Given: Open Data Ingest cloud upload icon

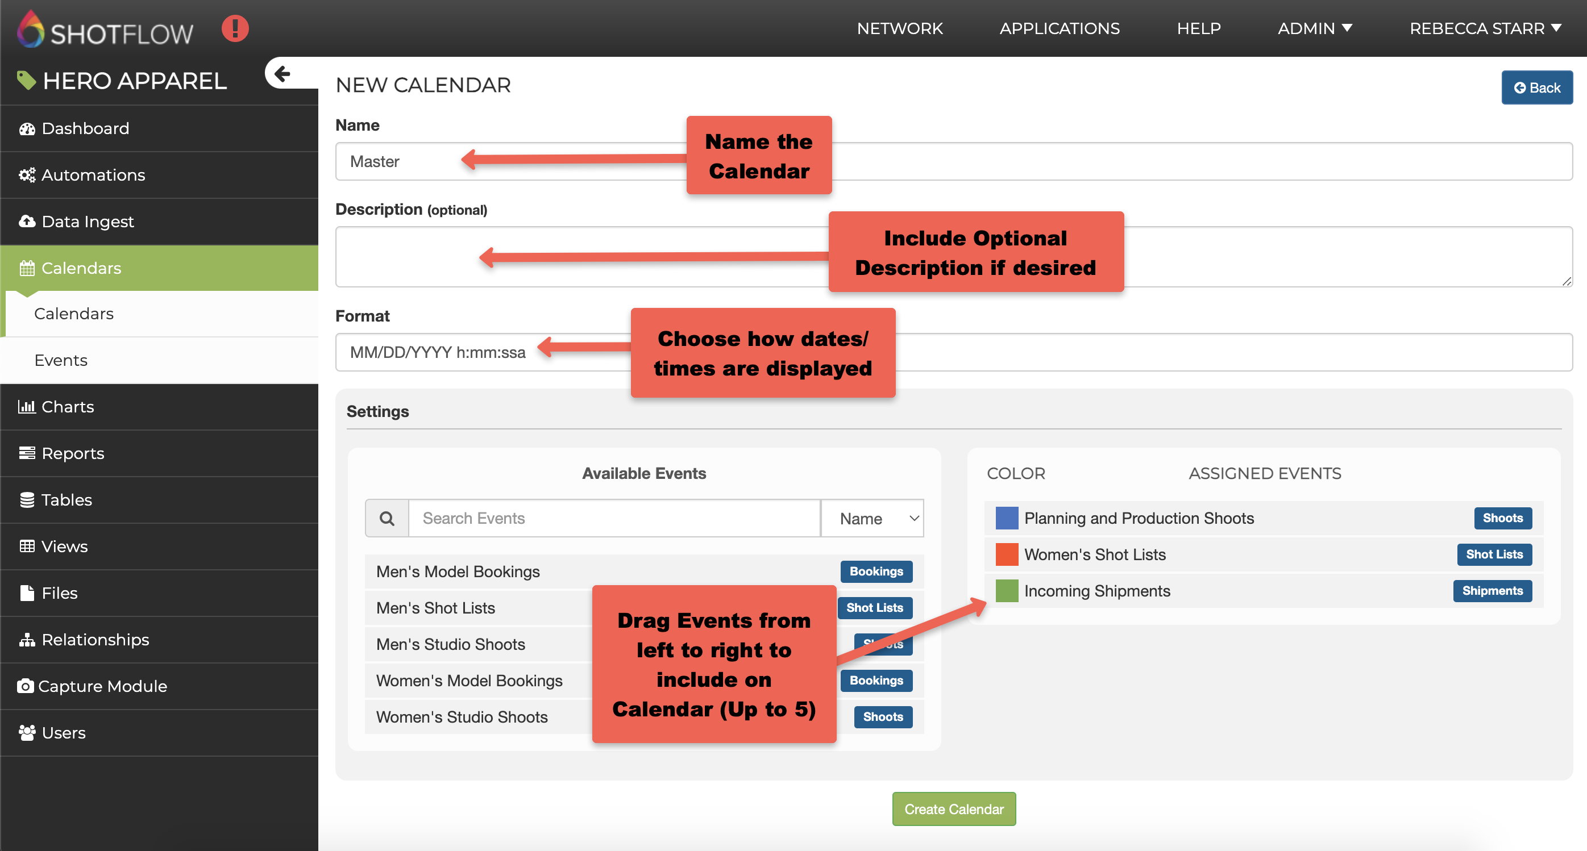Looking at the screenshot, I should 27,222.
